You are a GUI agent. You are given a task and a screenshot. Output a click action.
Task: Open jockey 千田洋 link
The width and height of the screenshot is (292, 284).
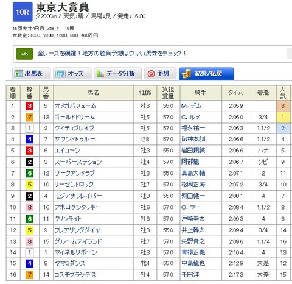190,275
